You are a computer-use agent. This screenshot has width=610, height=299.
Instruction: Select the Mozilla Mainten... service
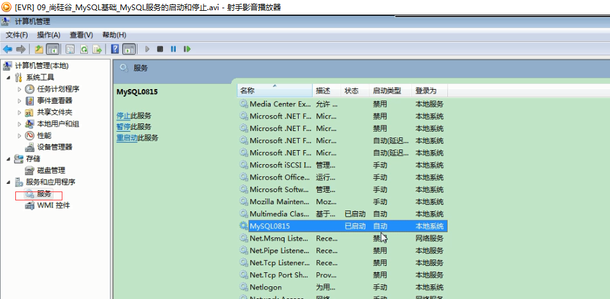(279, 202)
